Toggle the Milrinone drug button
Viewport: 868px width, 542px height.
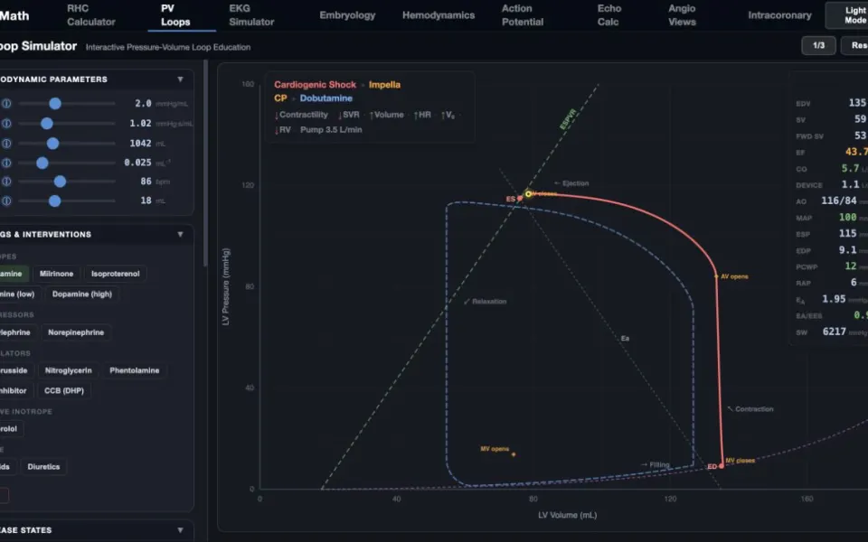pyautogui.click(x=56, y=274)
